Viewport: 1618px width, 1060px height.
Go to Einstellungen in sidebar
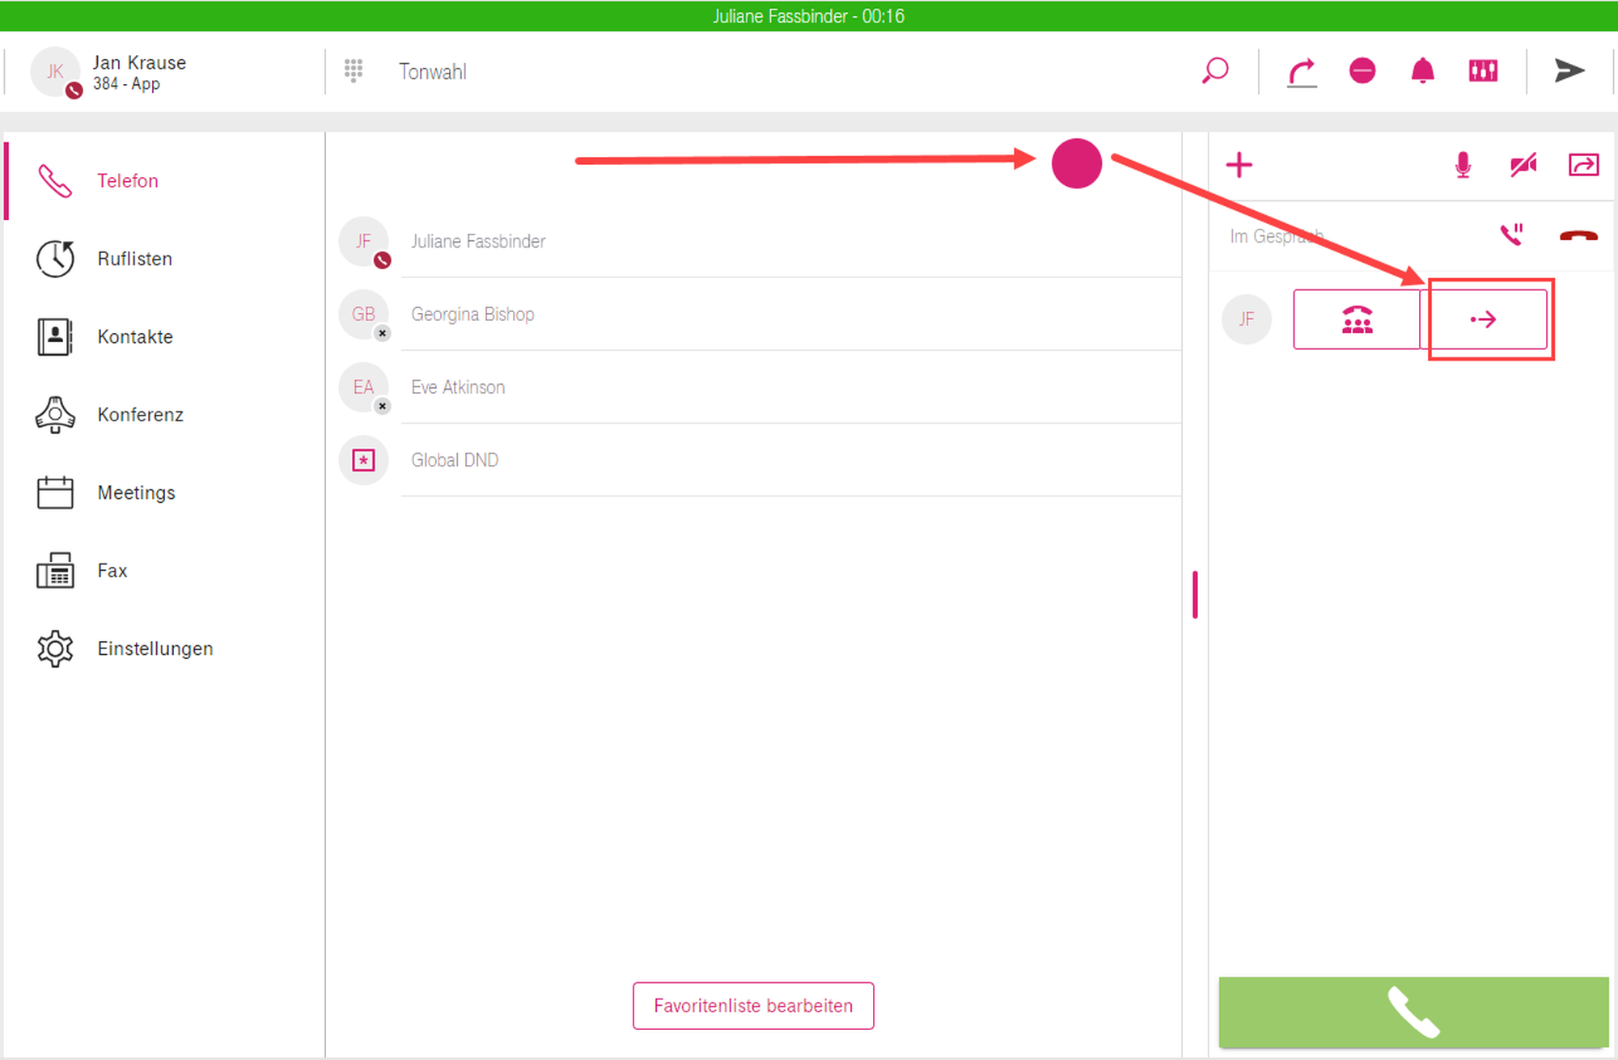[x=155, y=648]
